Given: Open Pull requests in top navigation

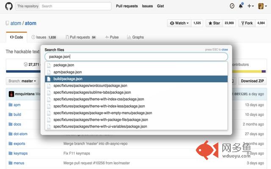Looking at the screenshot, I should coord(127,6).
